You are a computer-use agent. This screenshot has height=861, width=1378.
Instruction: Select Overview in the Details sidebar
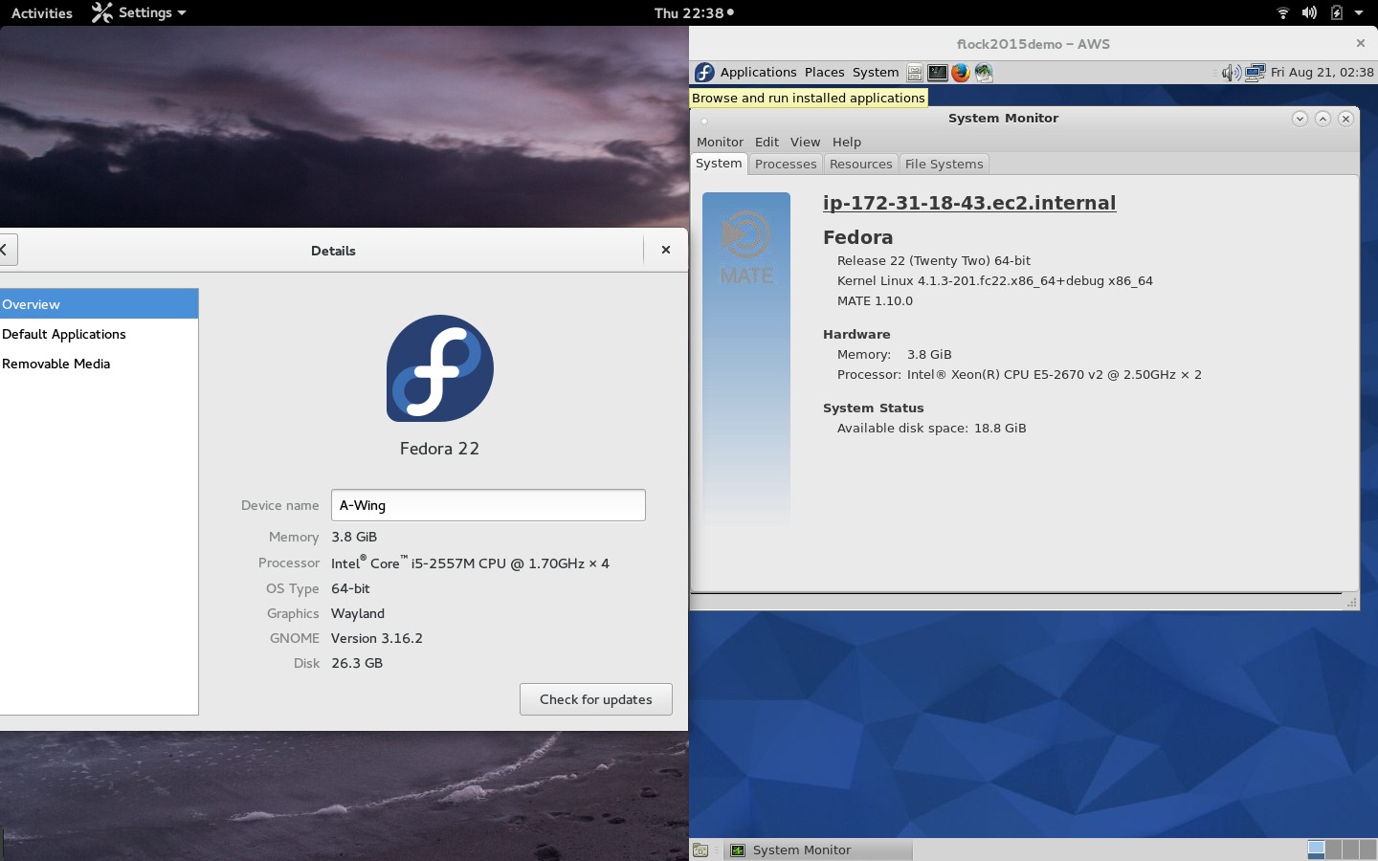(99, 304)
